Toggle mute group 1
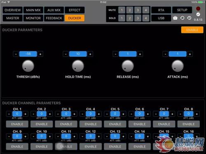The width and height of the screenshot is (206, 154). coord(122,10)
